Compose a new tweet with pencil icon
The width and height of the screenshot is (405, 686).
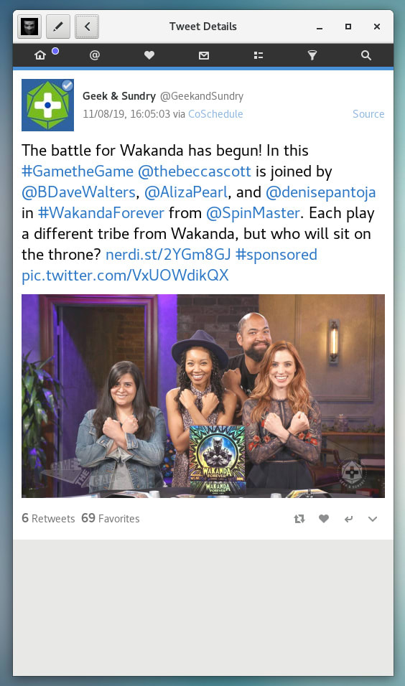(x=57, y=27)
